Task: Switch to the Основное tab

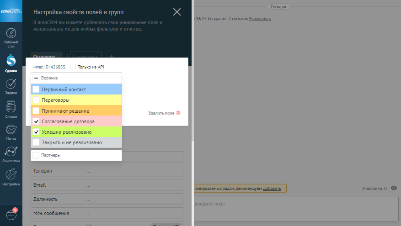Action: click(44, 56)
